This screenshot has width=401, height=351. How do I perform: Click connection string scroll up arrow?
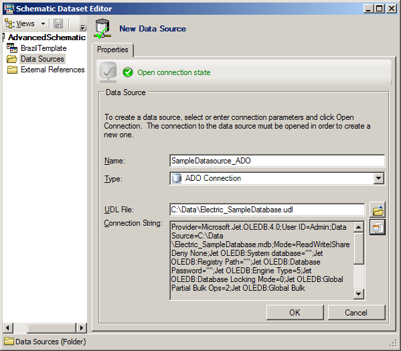pyautogui.click(x=359, y=227)
